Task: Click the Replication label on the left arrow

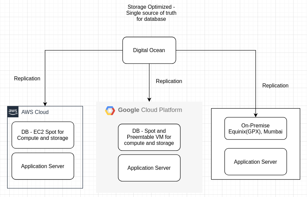Action: coord(27,78)
